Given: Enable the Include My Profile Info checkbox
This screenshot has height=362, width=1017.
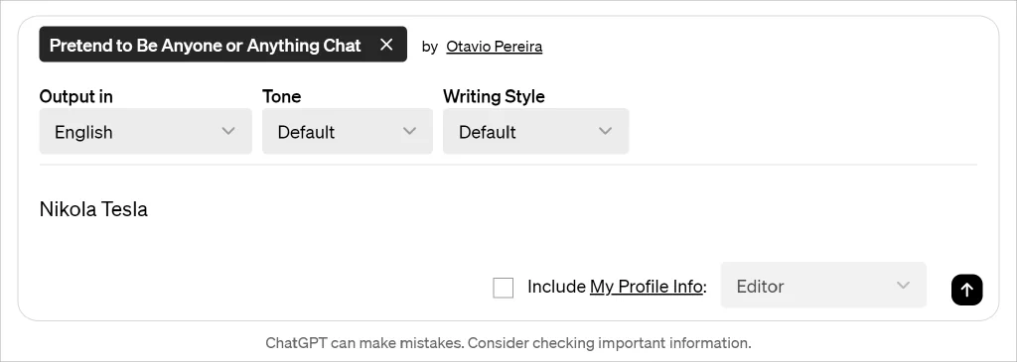Looking at the screenshot, I should [x=504, y=288].
